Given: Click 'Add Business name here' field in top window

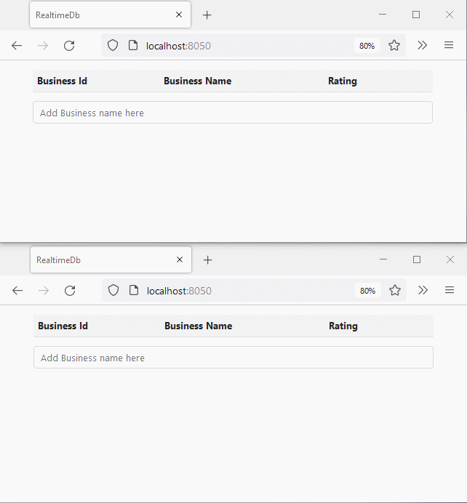Looking at the screenshot, I should point(233,113).
